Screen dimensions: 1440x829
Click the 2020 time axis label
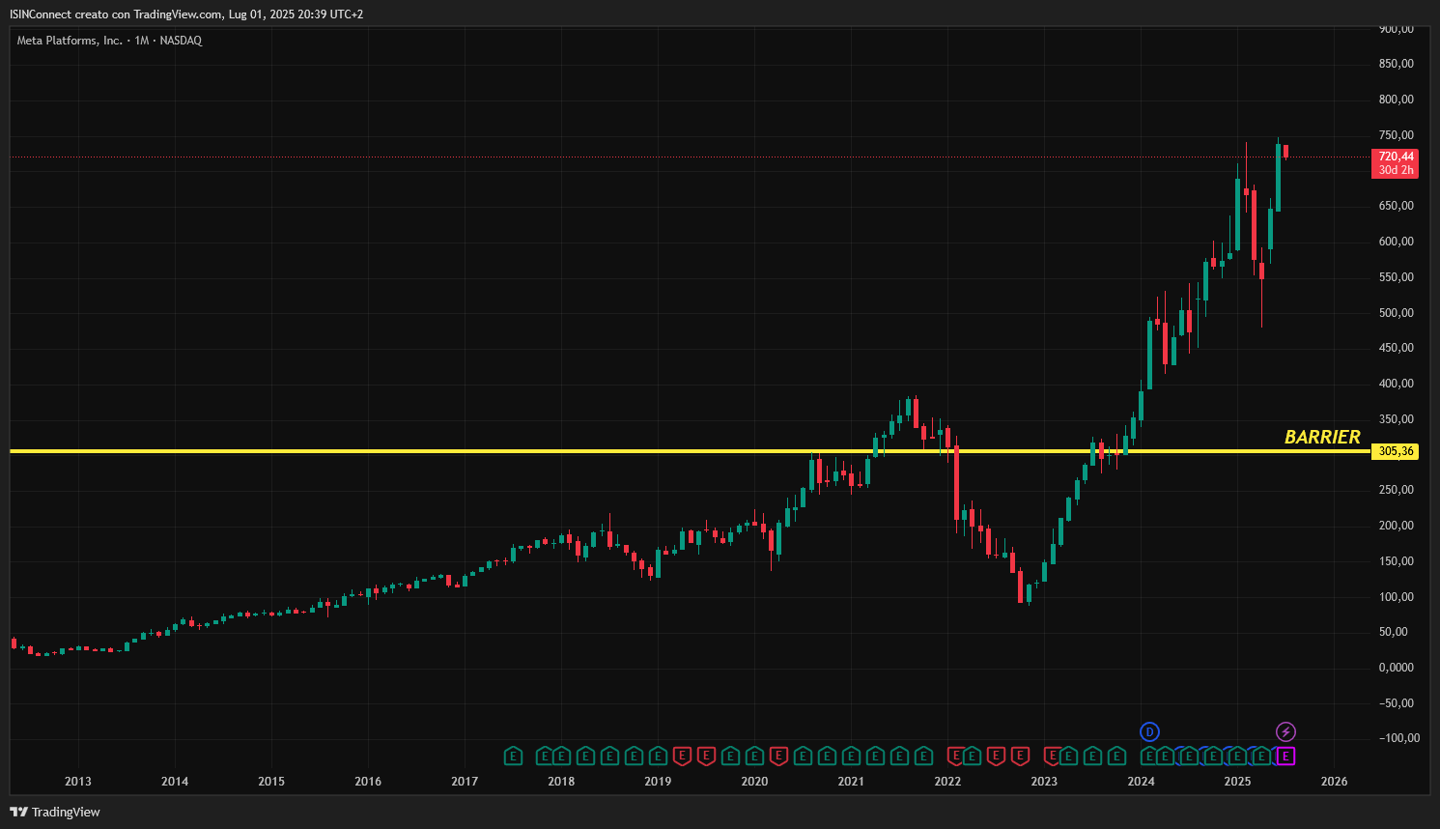pyautogui.click(x=754, y=782)
